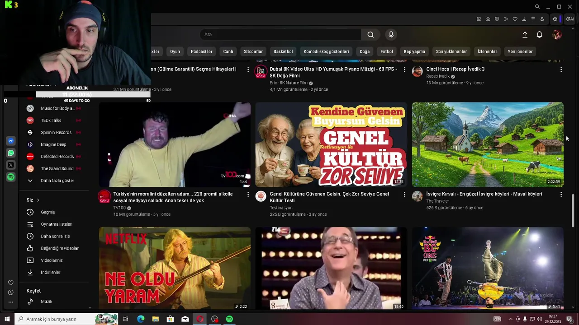Open options for Gülme Garantili video

[248, 70]
